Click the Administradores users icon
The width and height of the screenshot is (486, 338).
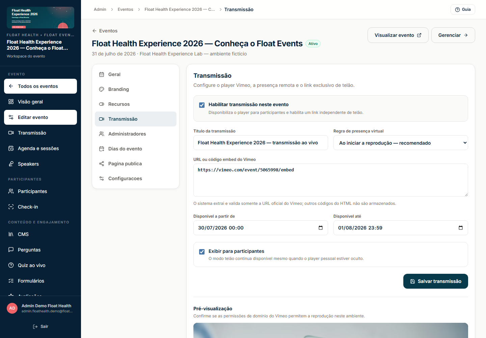102,134
